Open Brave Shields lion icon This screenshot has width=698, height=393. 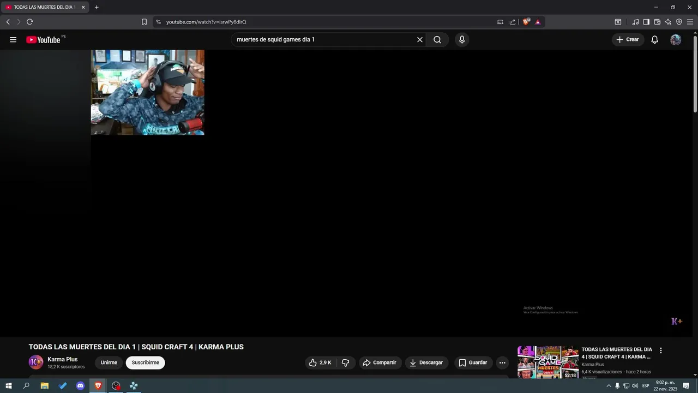pyautogui.click(x=526, y=22)
